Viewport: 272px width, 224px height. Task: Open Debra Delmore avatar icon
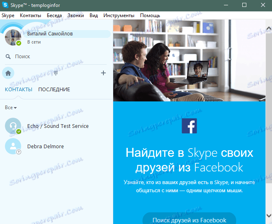click(x=13, y=146)
